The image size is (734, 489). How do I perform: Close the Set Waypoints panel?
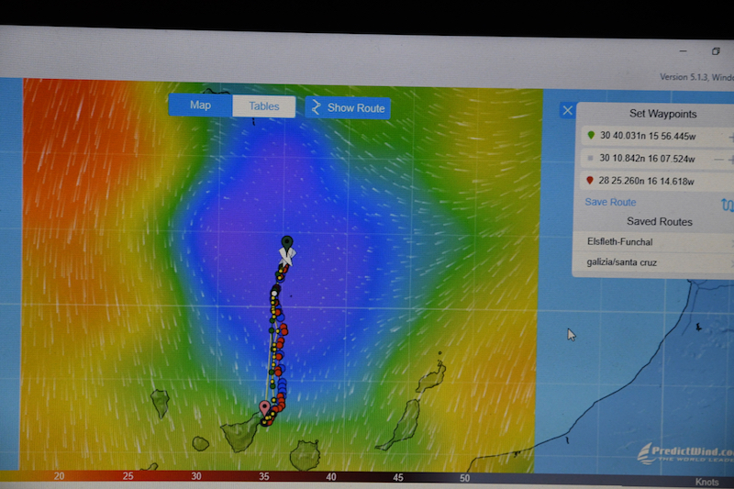coord(567,110)
